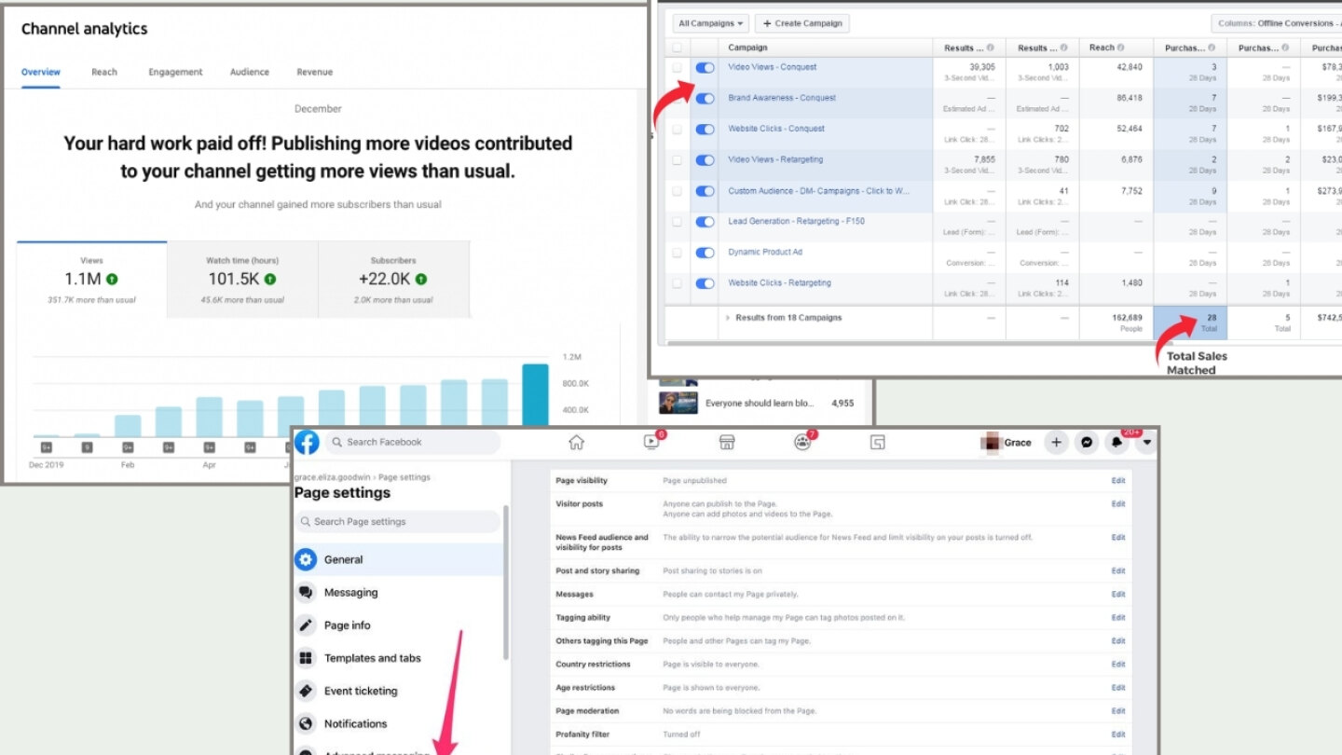Screen dimensions: 1342x755
Task: Click the grid icon beside Templates and tabs
Action: [306, 658]
